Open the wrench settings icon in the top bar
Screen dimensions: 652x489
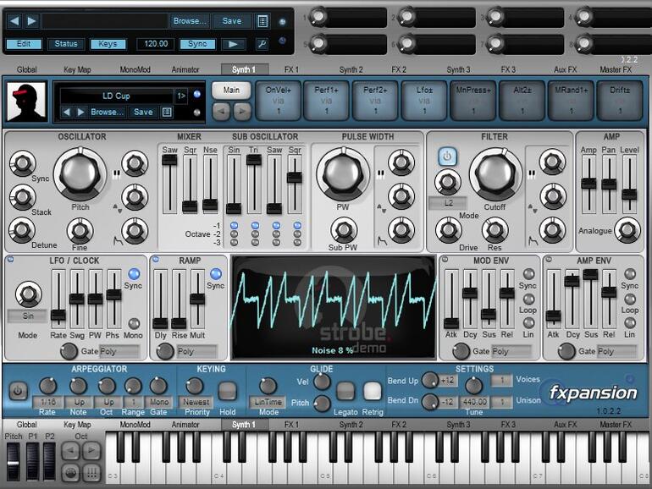262,44
